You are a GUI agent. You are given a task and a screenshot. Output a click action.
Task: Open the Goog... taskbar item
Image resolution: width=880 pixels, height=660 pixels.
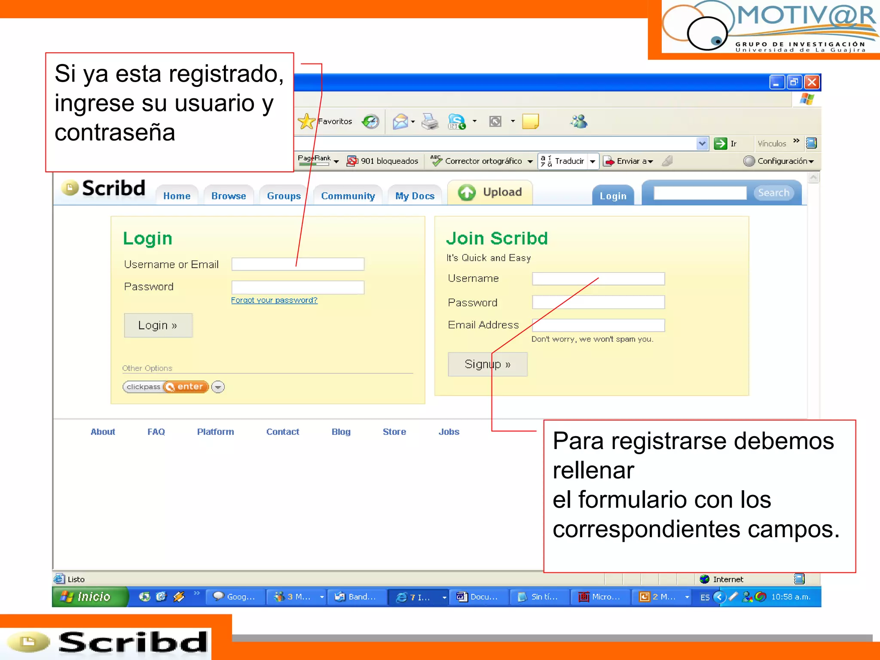tap(235, 597)
